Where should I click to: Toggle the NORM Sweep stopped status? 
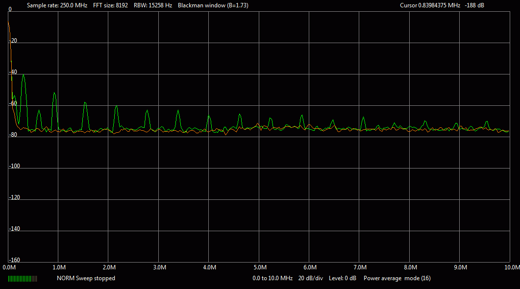(x=86, y=278)
